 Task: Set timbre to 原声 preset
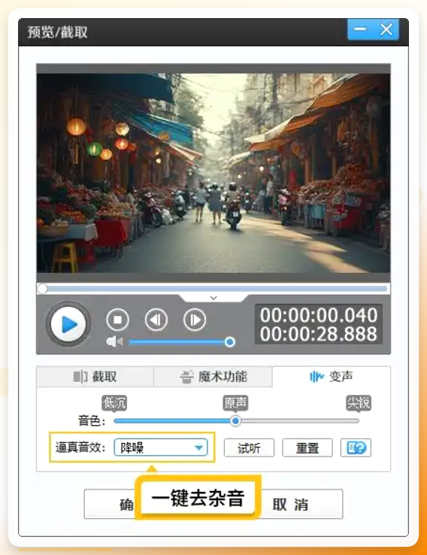pos(235,403)
